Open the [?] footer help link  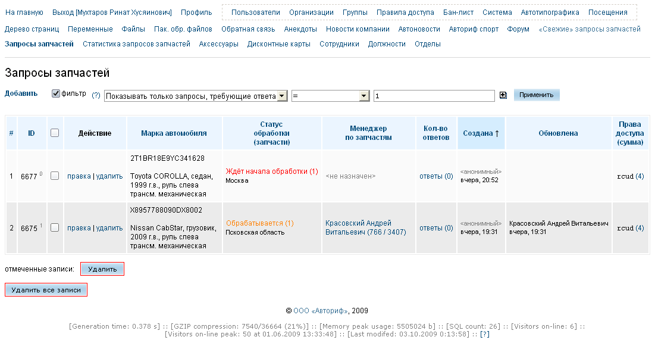tap(485, 335)
